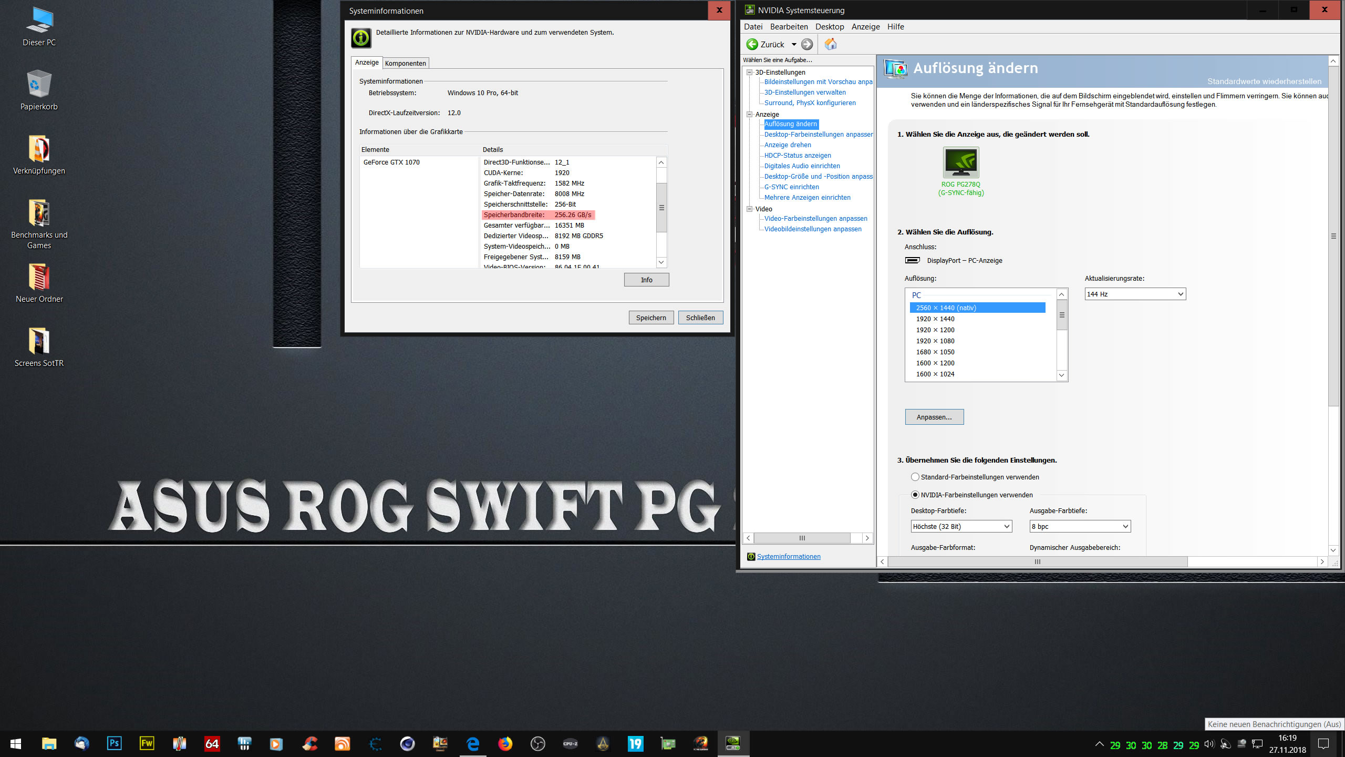Switch to the Komponenten tab
The image size is (1345, 757).
click(x=405, y=63)
